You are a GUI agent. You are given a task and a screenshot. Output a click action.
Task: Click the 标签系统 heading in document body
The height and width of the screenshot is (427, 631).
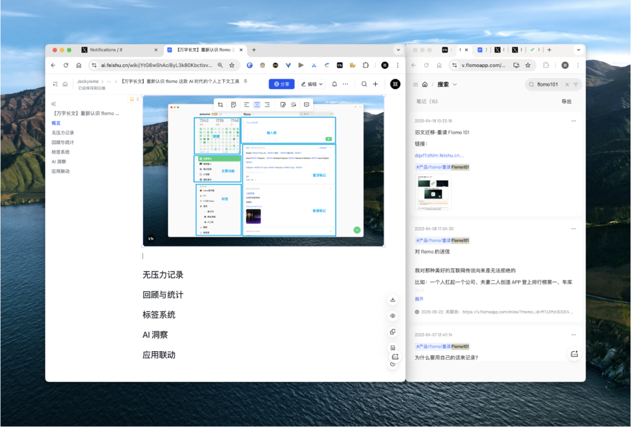159,314
